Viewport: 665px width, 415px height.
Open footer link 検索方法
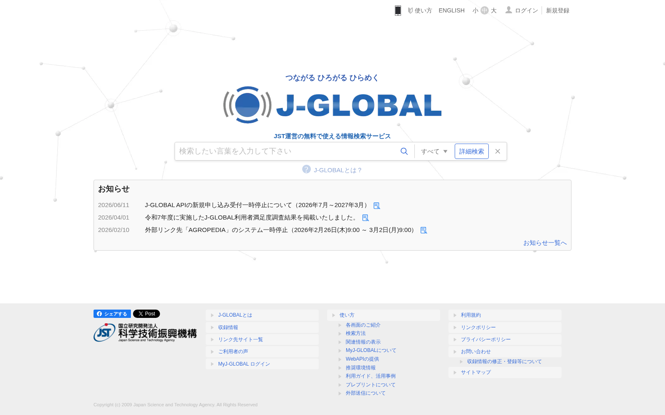coord(355,333)
